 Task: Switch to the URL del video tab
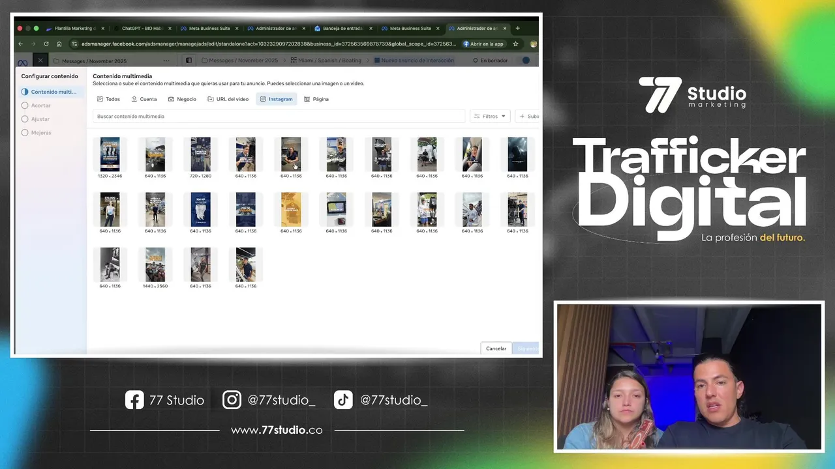point(228,99)
